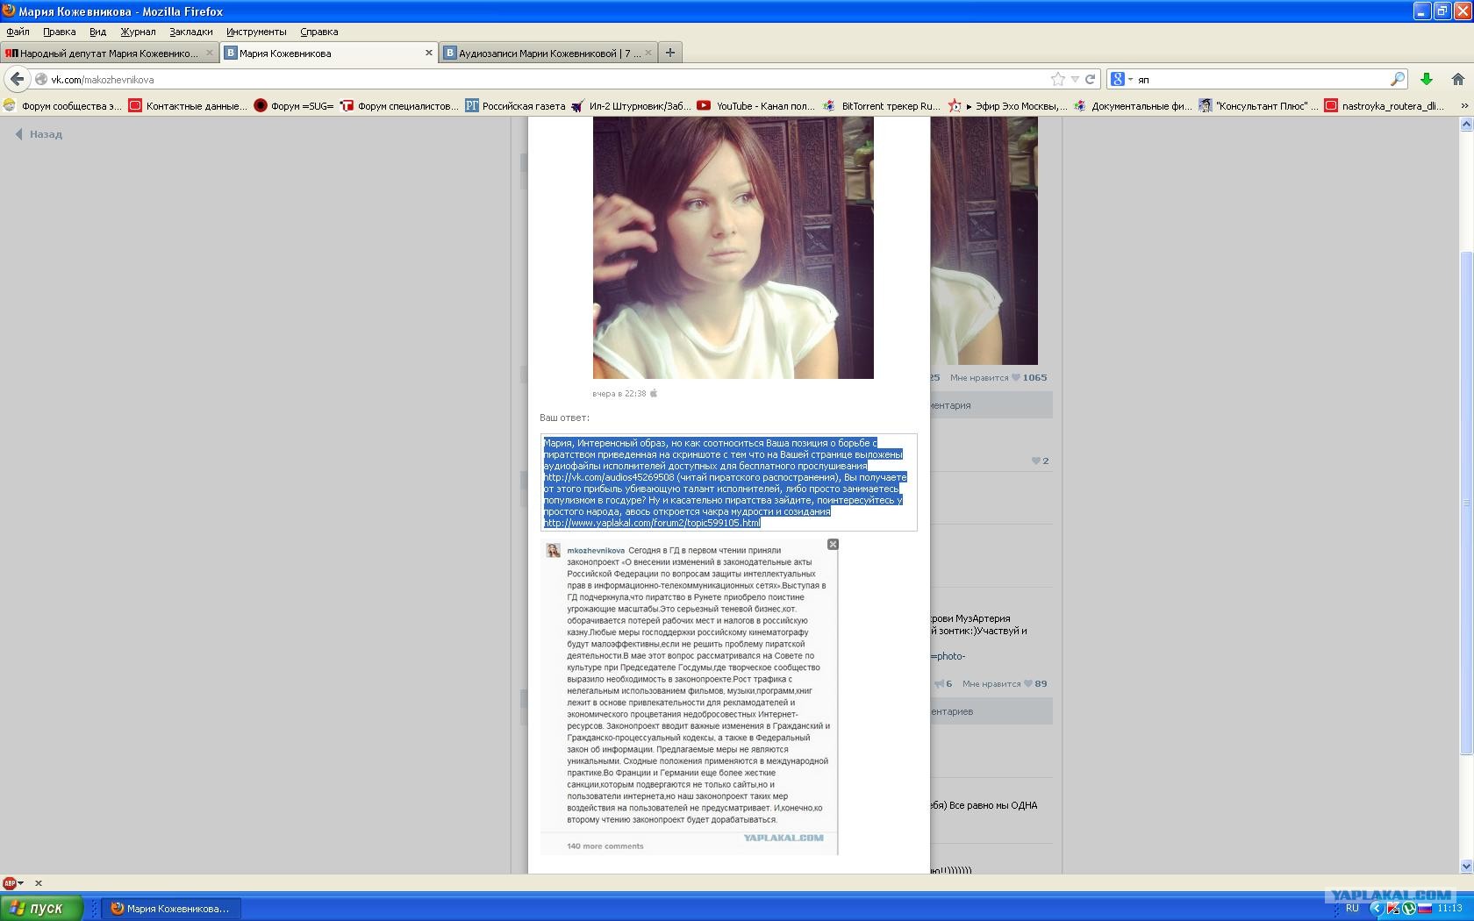Open 'YouTube - Канал пол...' bookmark

click(756, 105)
